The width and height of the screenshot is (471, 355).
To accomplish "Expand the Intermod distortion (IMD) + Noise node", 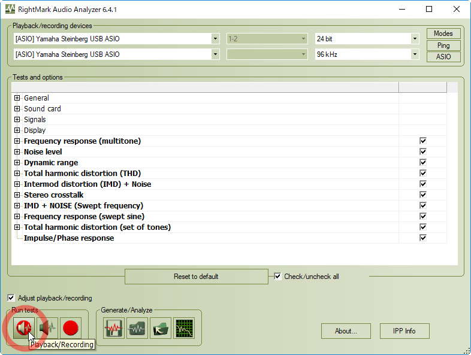I will (17, 184).
